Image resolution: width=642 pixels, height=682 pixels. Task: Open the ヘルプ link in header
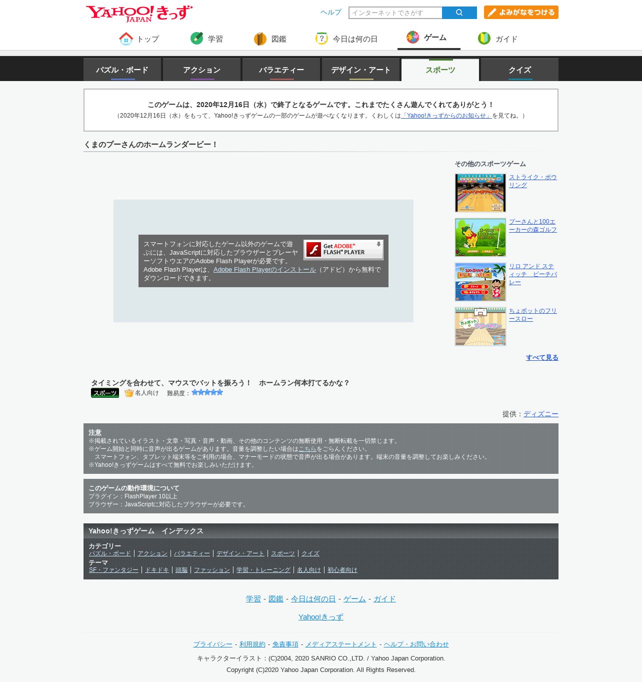[331, 13]
